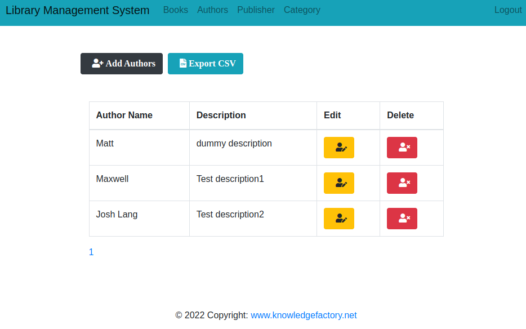Delete author Matt using the red icon

pyautogui.click(x=402, y=148)
